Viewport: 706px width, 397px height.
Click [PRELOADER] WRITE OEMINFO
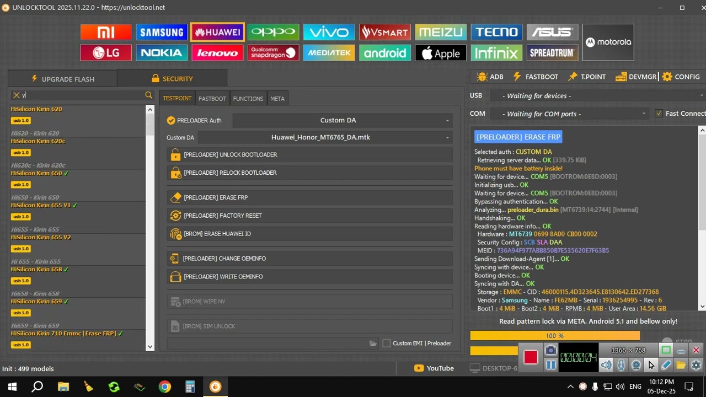pyautogui.click(x=310, y=277)
